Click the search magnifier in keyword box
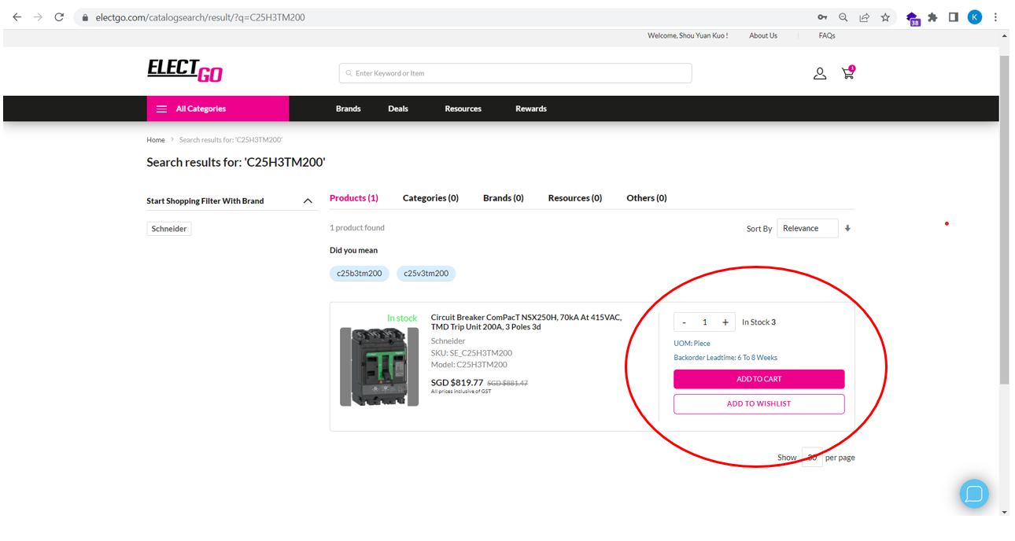The height and width of the screenshot is (541, 1015). click(349, 73)
